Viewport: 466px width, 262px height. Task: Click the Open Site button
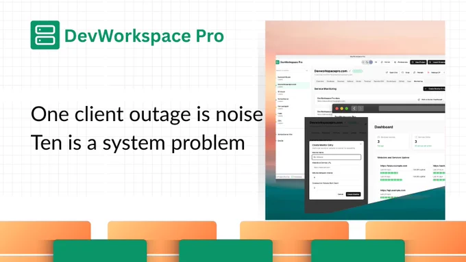pyautogui.click(x=392, y=73)
